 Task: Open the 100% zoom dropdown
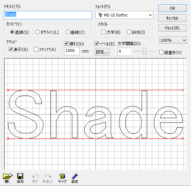(173, 40)
